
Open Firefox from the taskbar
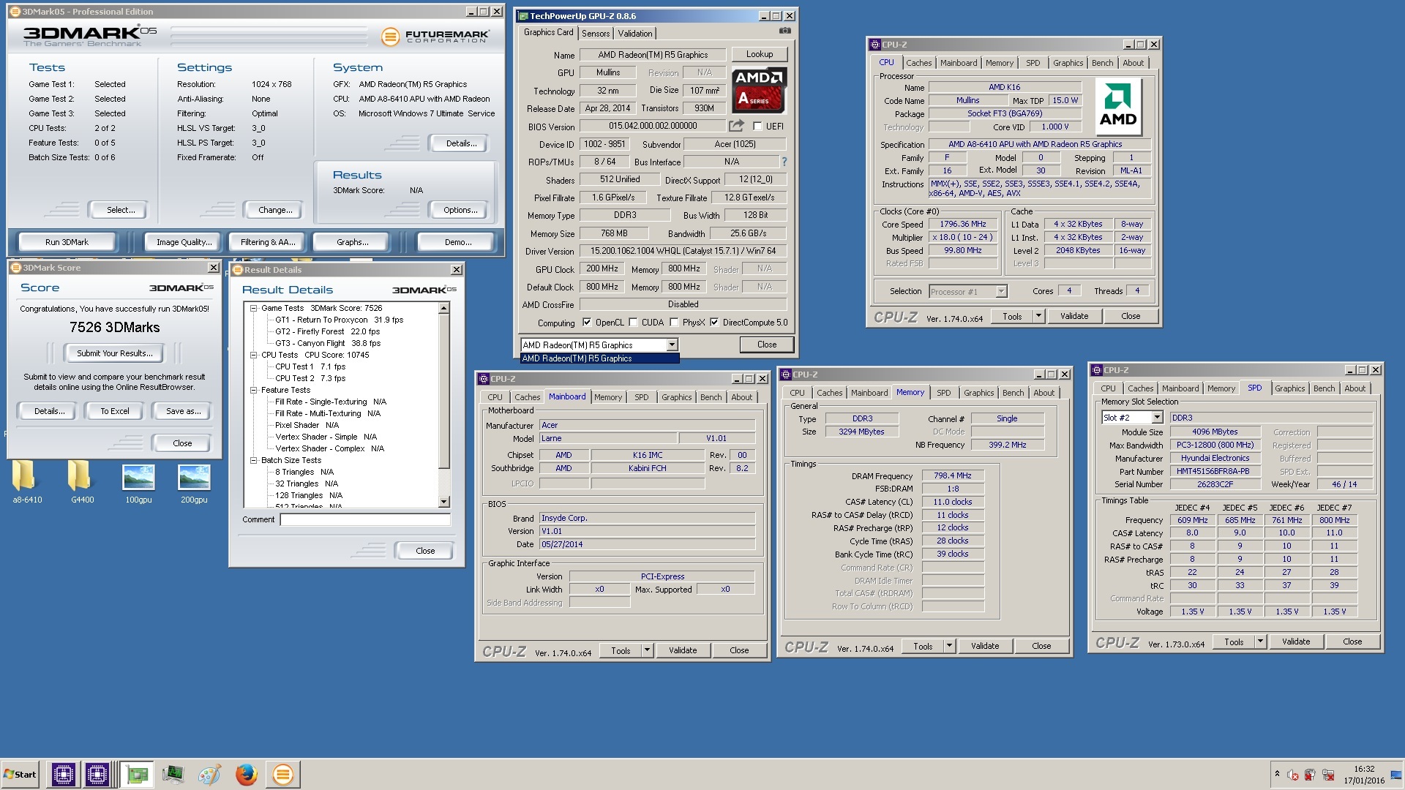pyautogui.click(x=246, y=774)
